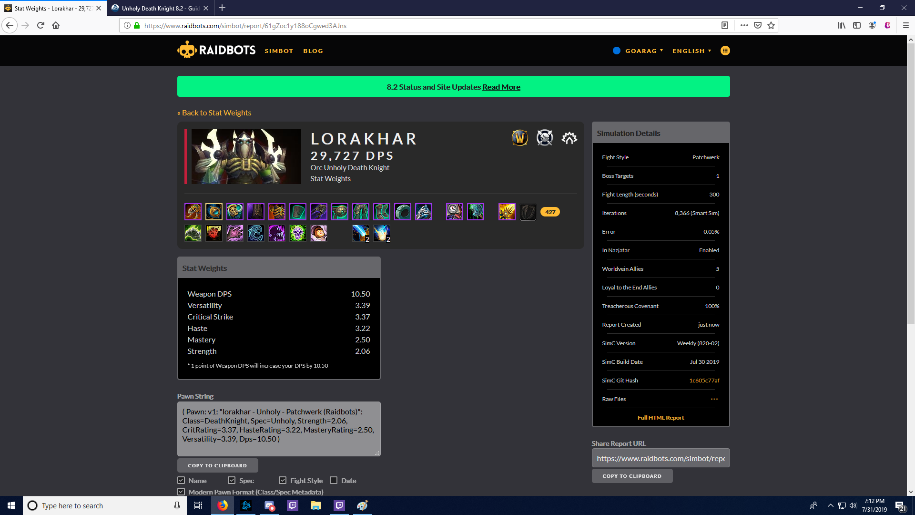
Task: Click the silver ring gear icon
Action: (424, 212)
